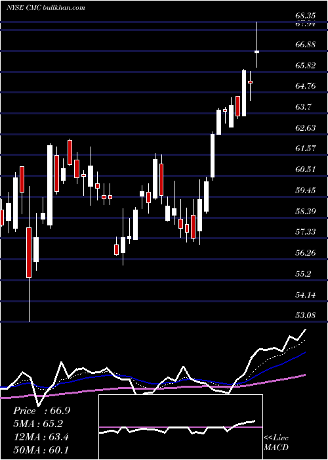Viewport: 328px width, 460px height.
Task: Click the 58.39 price axis label
Action: tap(306, 211)
